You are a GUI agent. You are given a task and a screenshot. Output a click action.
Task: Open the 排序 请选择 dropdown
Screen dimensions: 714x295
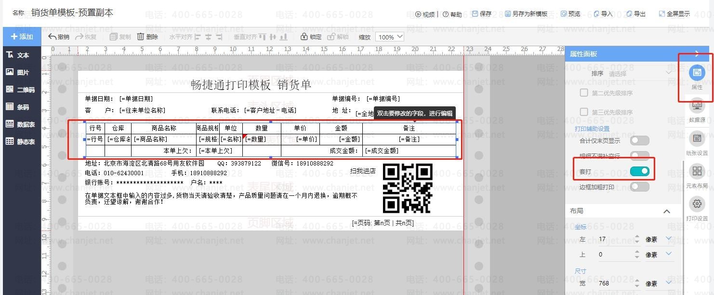[640, 74]
